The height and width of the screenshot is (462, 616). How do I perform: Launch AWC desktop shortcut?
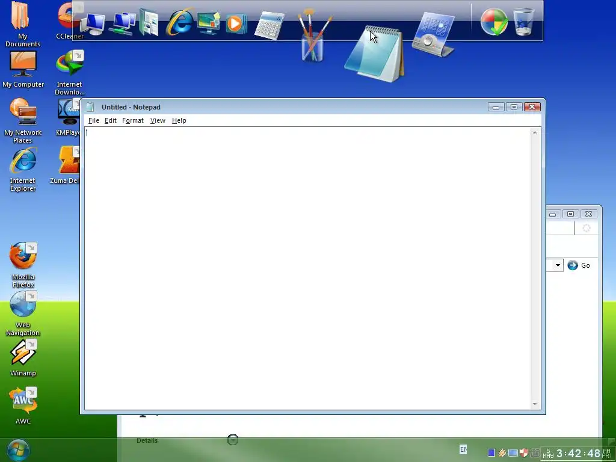coord(23,406)
